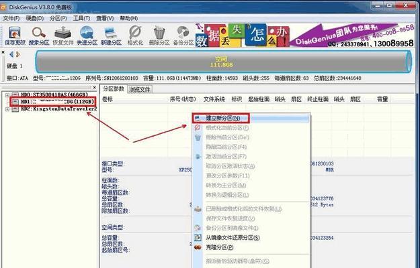The width and height of the screenshot is (420, 268).
Task: Switch to the 浏览文件 tab
Action: point(140,89)
